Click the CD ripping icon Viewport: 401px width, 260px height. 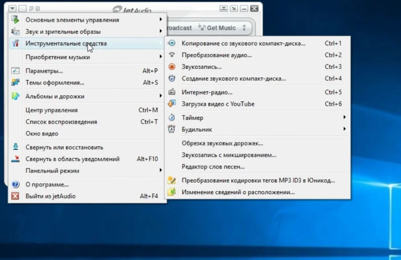[x=172, y=43]
